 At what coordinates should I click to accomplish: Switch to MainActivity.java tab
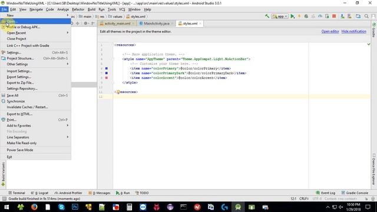click(x=157, y=24)
